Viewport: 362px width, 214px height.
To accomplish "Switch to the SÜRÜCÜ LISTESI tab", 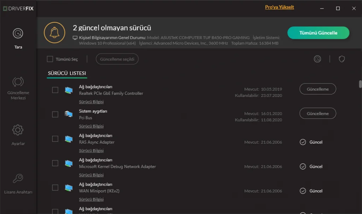I will pos(67,73).
